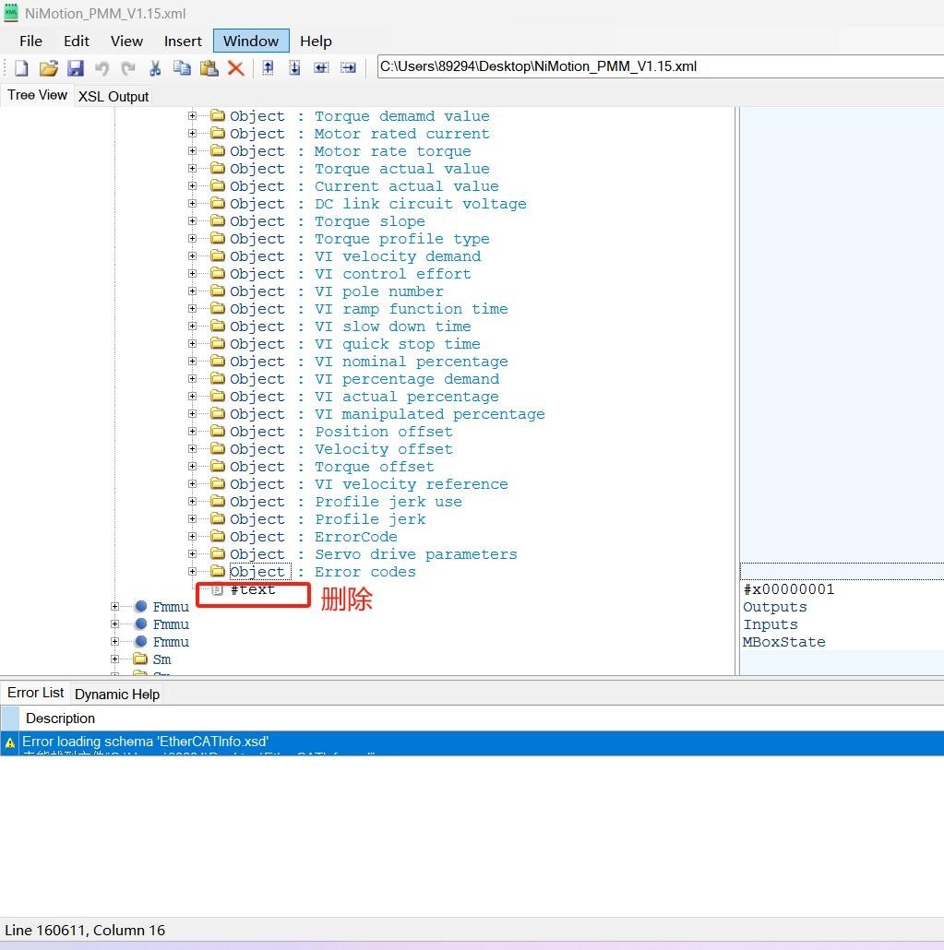Switch to the Tree View tab
Viewport: 944px width, 950px height.
37,95
